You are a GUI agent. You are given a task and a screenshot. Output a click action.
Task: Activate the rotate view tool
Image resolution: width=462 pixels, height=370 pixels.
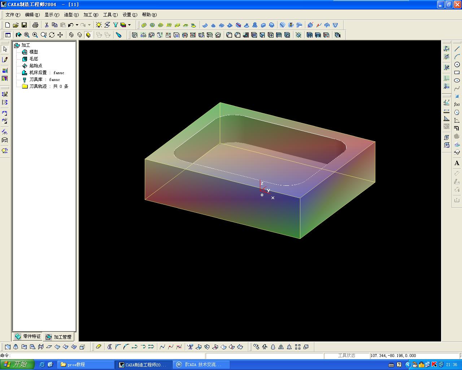[52, 35]
